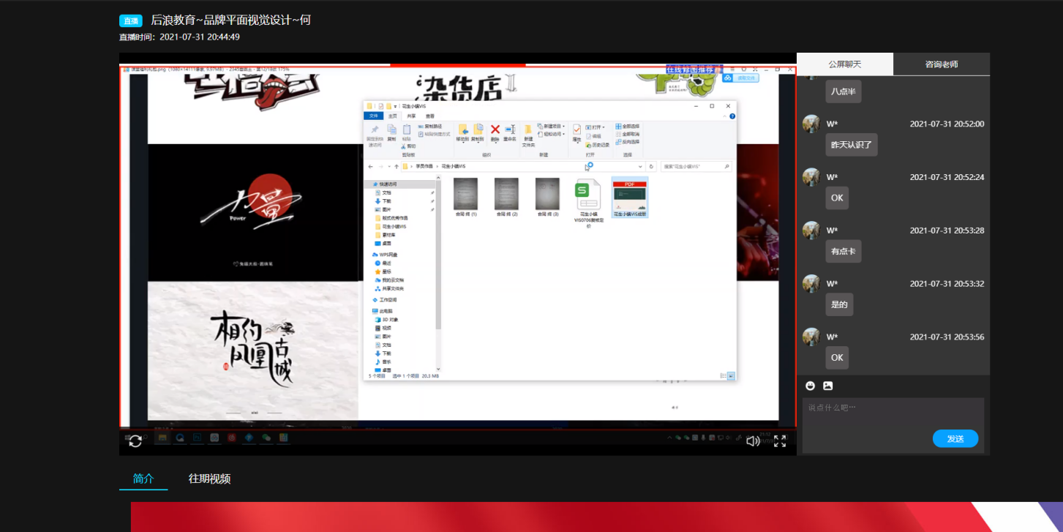Select the chat message 昨天认识了

point(852,145)
